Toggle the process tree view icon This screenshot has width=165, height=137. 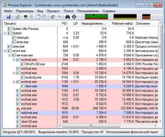click(32, 17)
